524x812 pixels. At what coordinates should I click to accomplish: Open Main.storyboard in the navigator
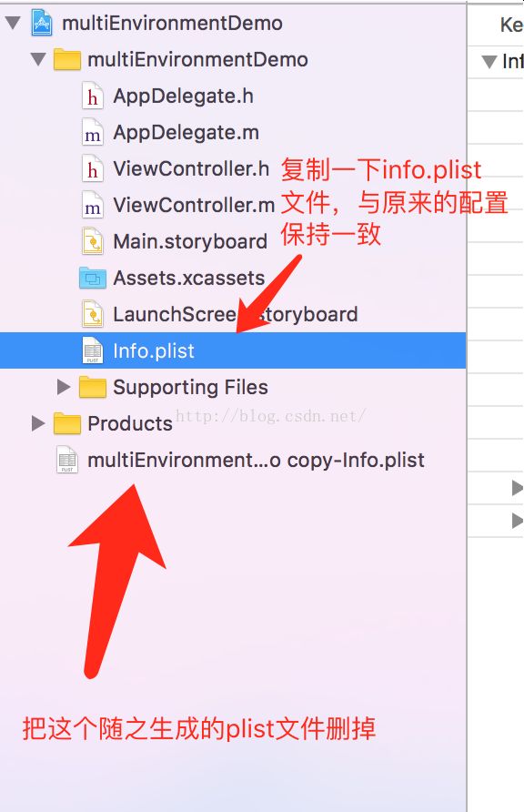click(x=190, y=241)
